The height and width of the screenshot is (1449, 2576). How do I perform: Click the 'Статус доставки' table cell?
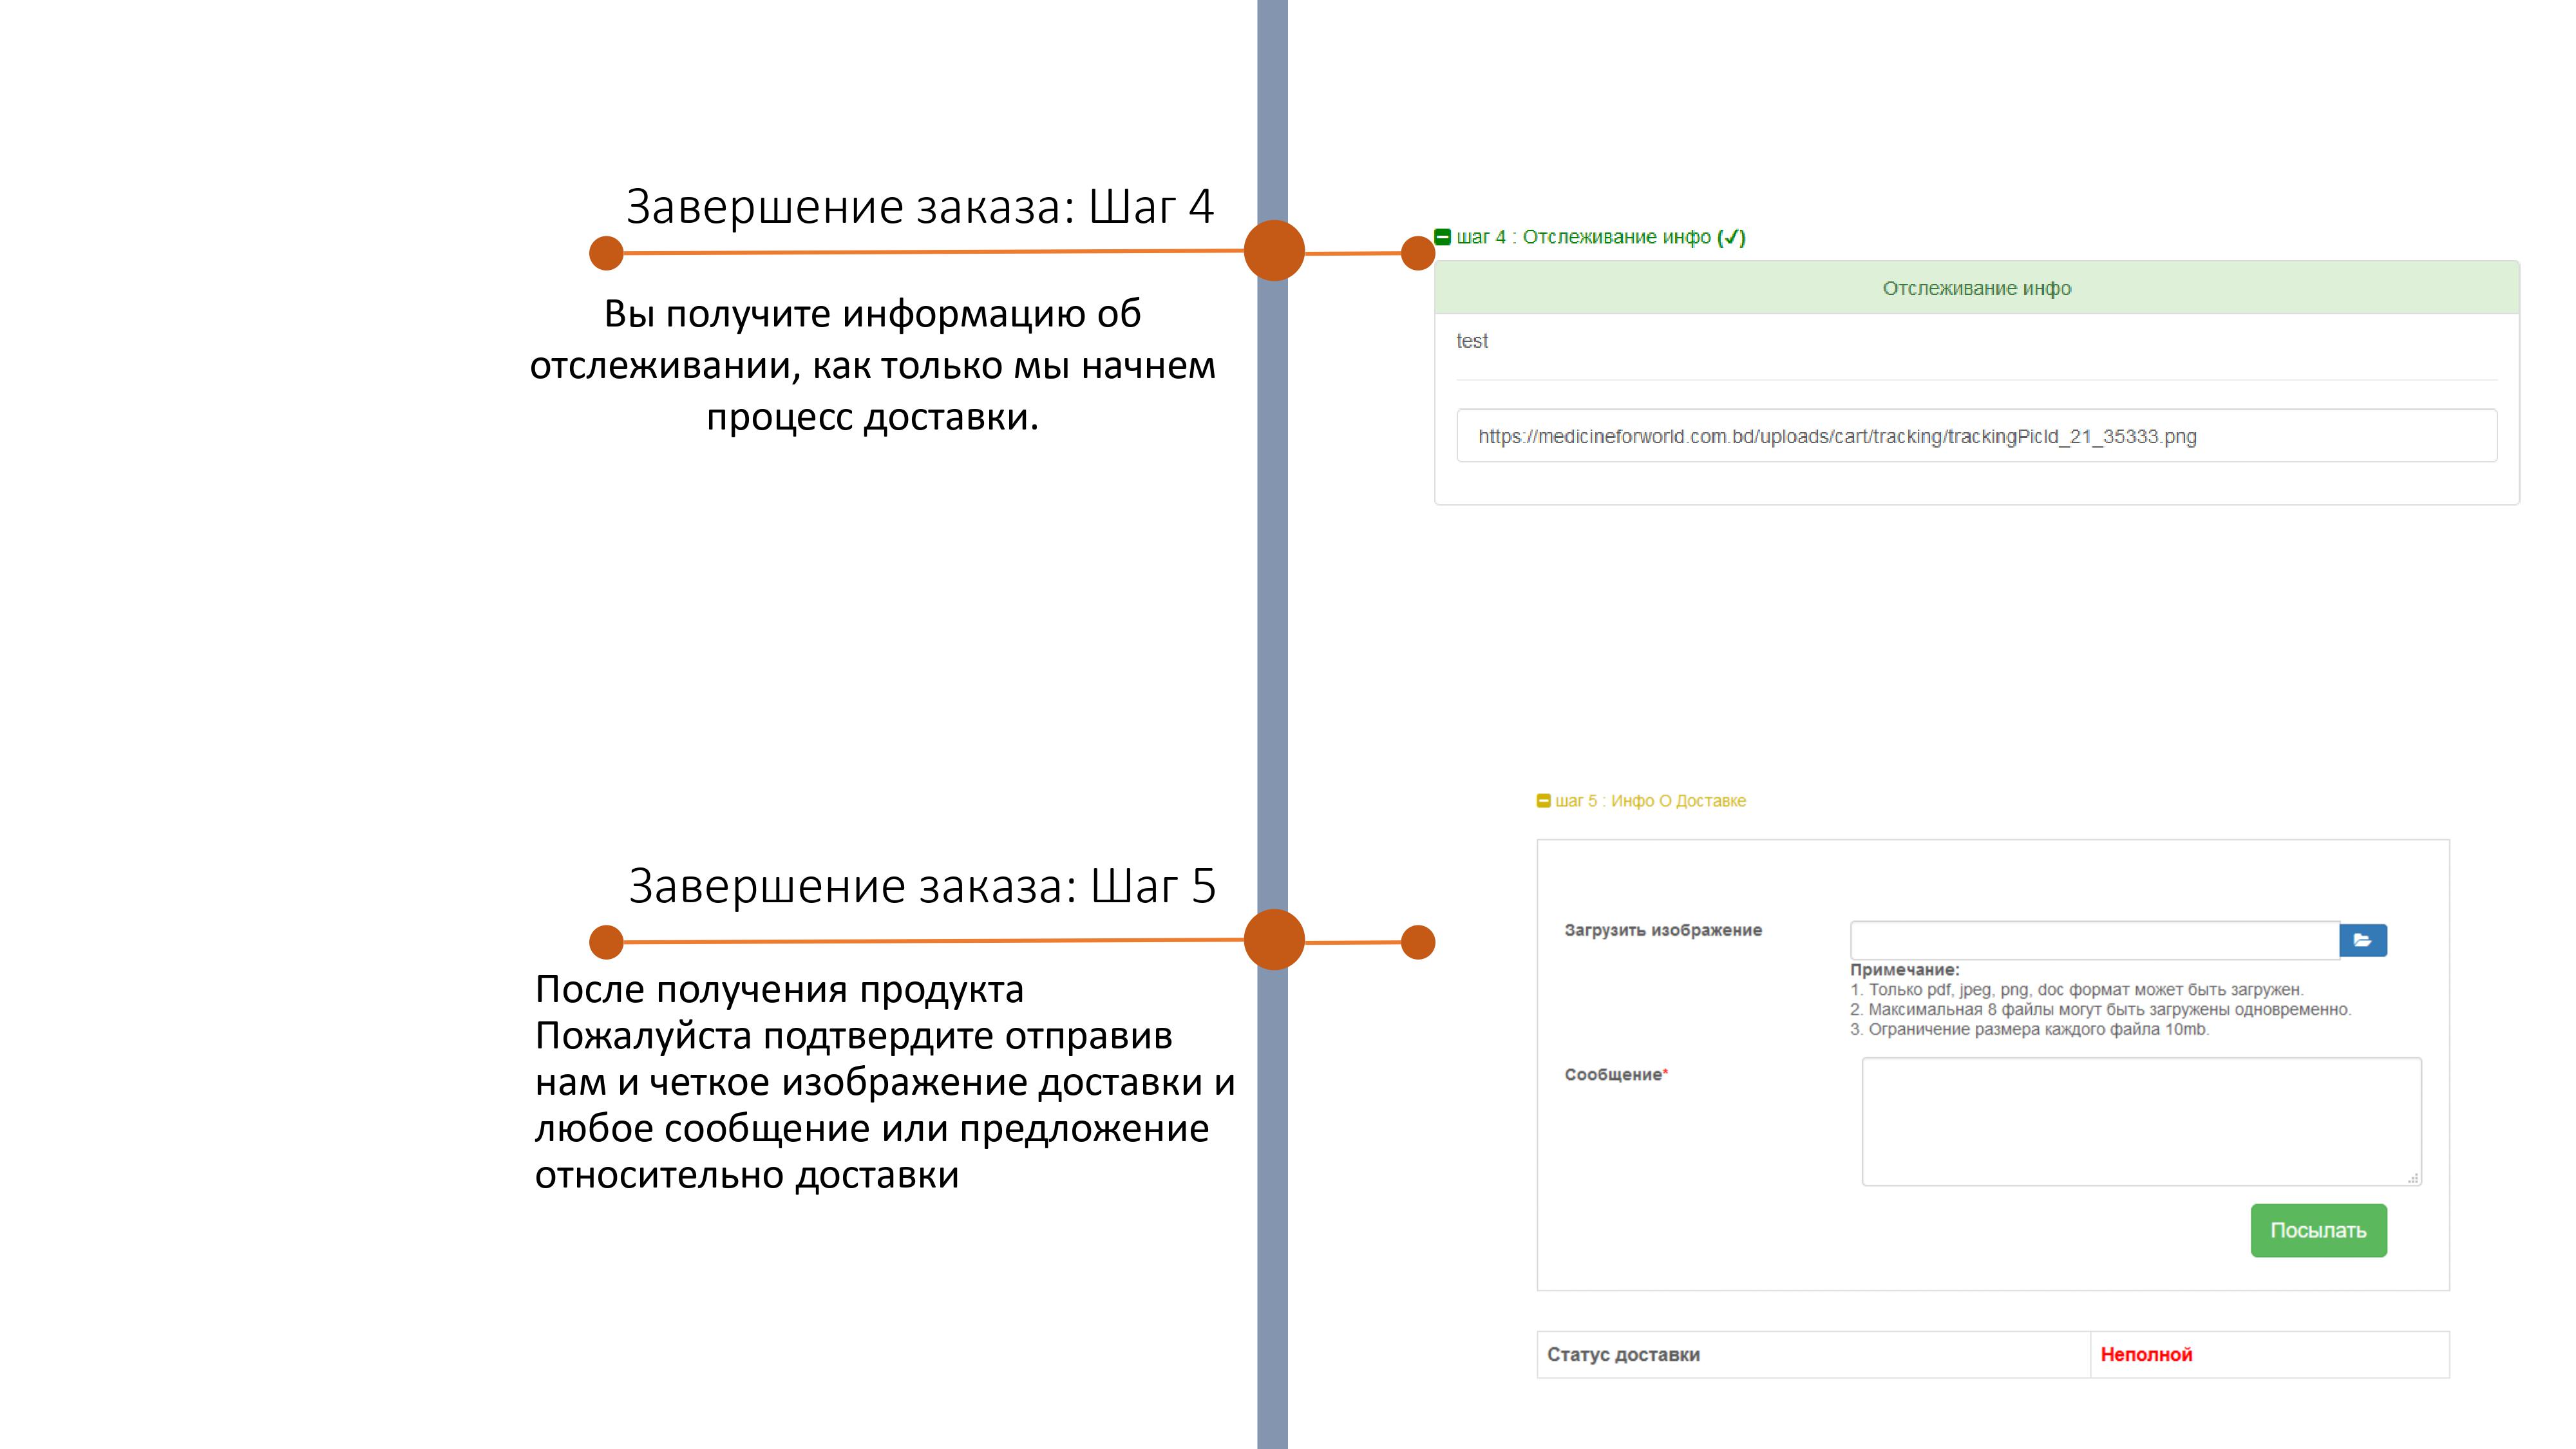pos(1813,1354)
